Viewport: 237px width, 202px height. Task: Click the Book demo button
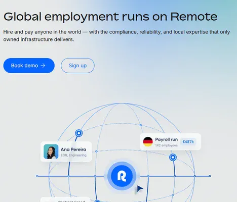pyautogui.click(x=29, y=66)
